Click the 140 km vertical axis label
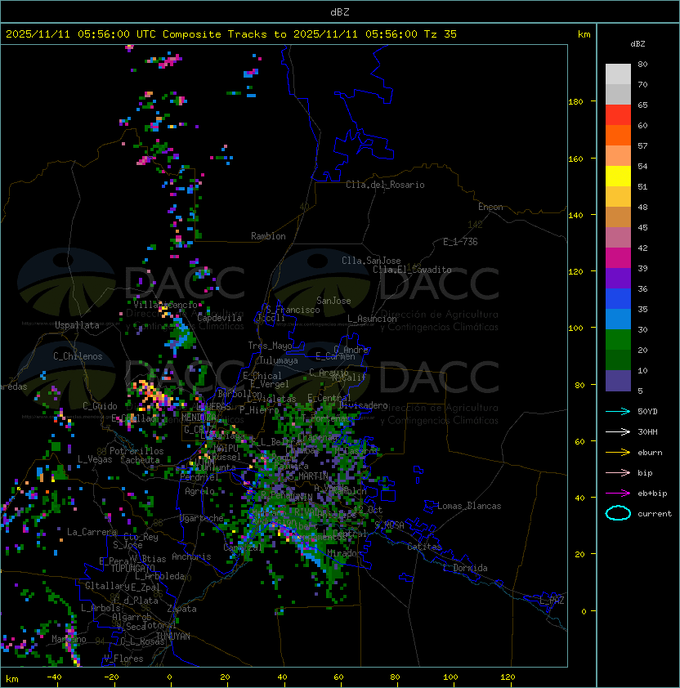The width and height of the screenshot is (680, 688). click(x=575, y=215)
